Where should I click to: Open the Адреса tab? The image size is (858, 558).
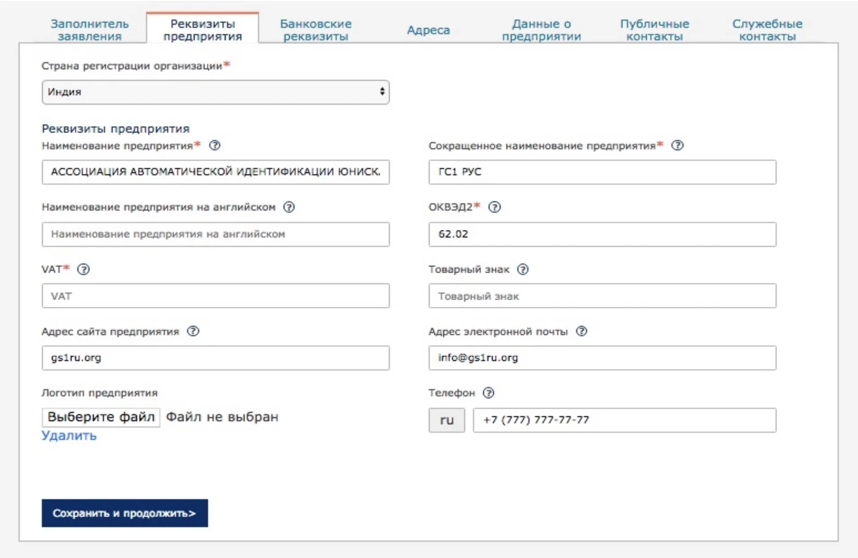[428, 30]
